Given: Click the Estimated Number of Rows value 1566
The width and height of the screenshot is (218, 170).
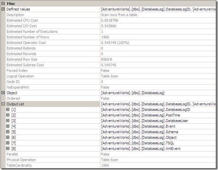Looking at the screenshot, I should [x=105, y=37].
